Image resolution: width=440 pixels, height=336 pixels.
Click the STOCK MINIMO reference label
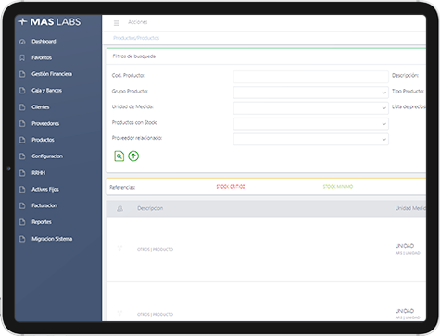tap(338, 187)
